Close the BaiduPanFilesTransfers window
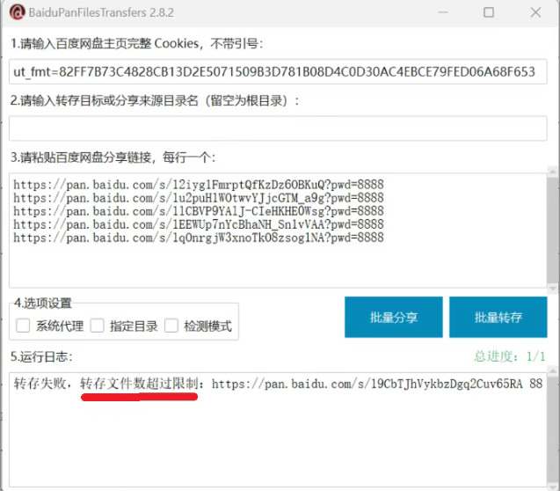 [535, 12]
